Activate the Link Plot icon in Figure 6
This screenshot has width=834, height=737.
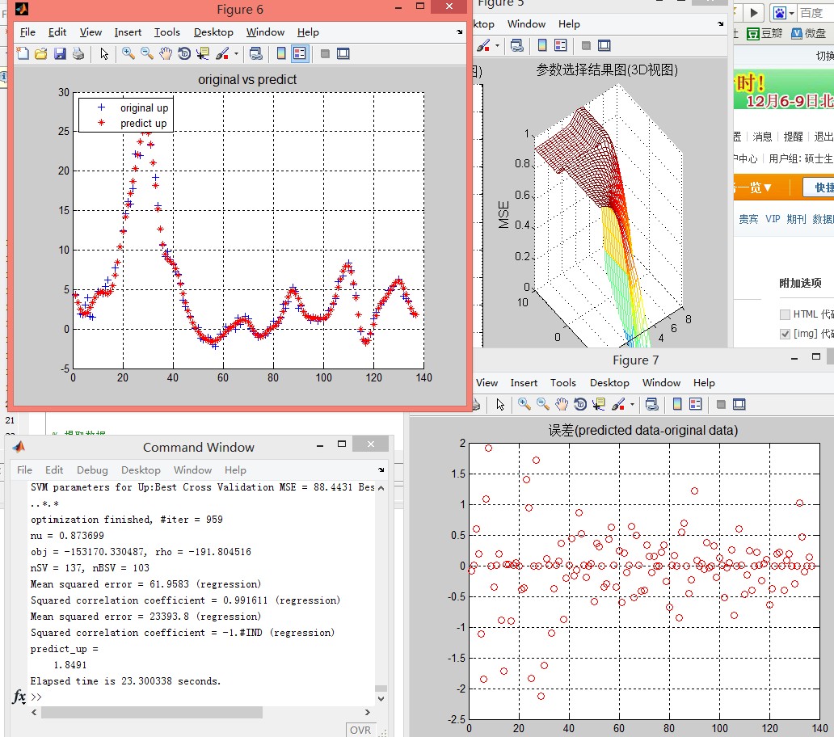point(257,55)
